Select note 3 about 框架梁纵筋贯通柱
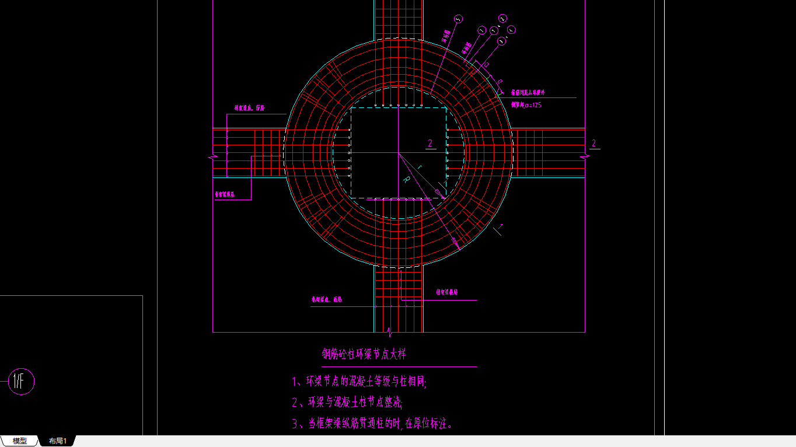The image size is (796, 447). (372, 424)
